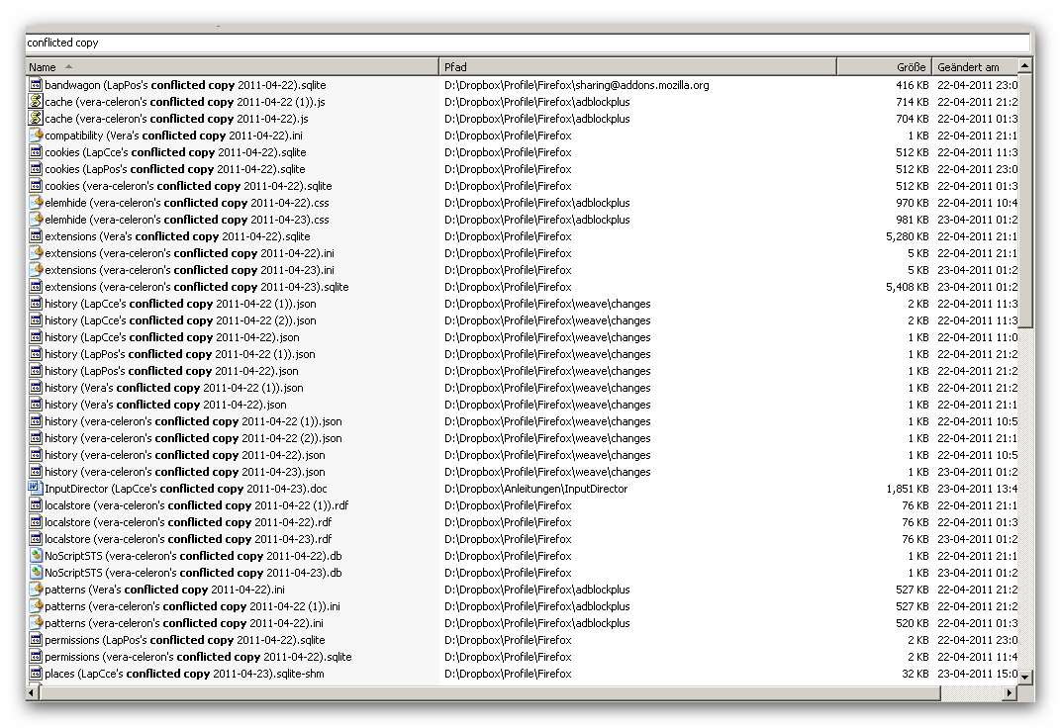Screen dimensions: 1061x728
Task: Sort results by the Größe column header
Action: point(885,67)
